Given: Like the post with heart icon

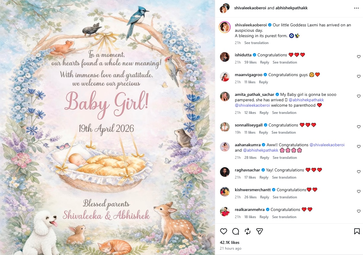Looking at the screenshot, I should click(x=224, y=231).
